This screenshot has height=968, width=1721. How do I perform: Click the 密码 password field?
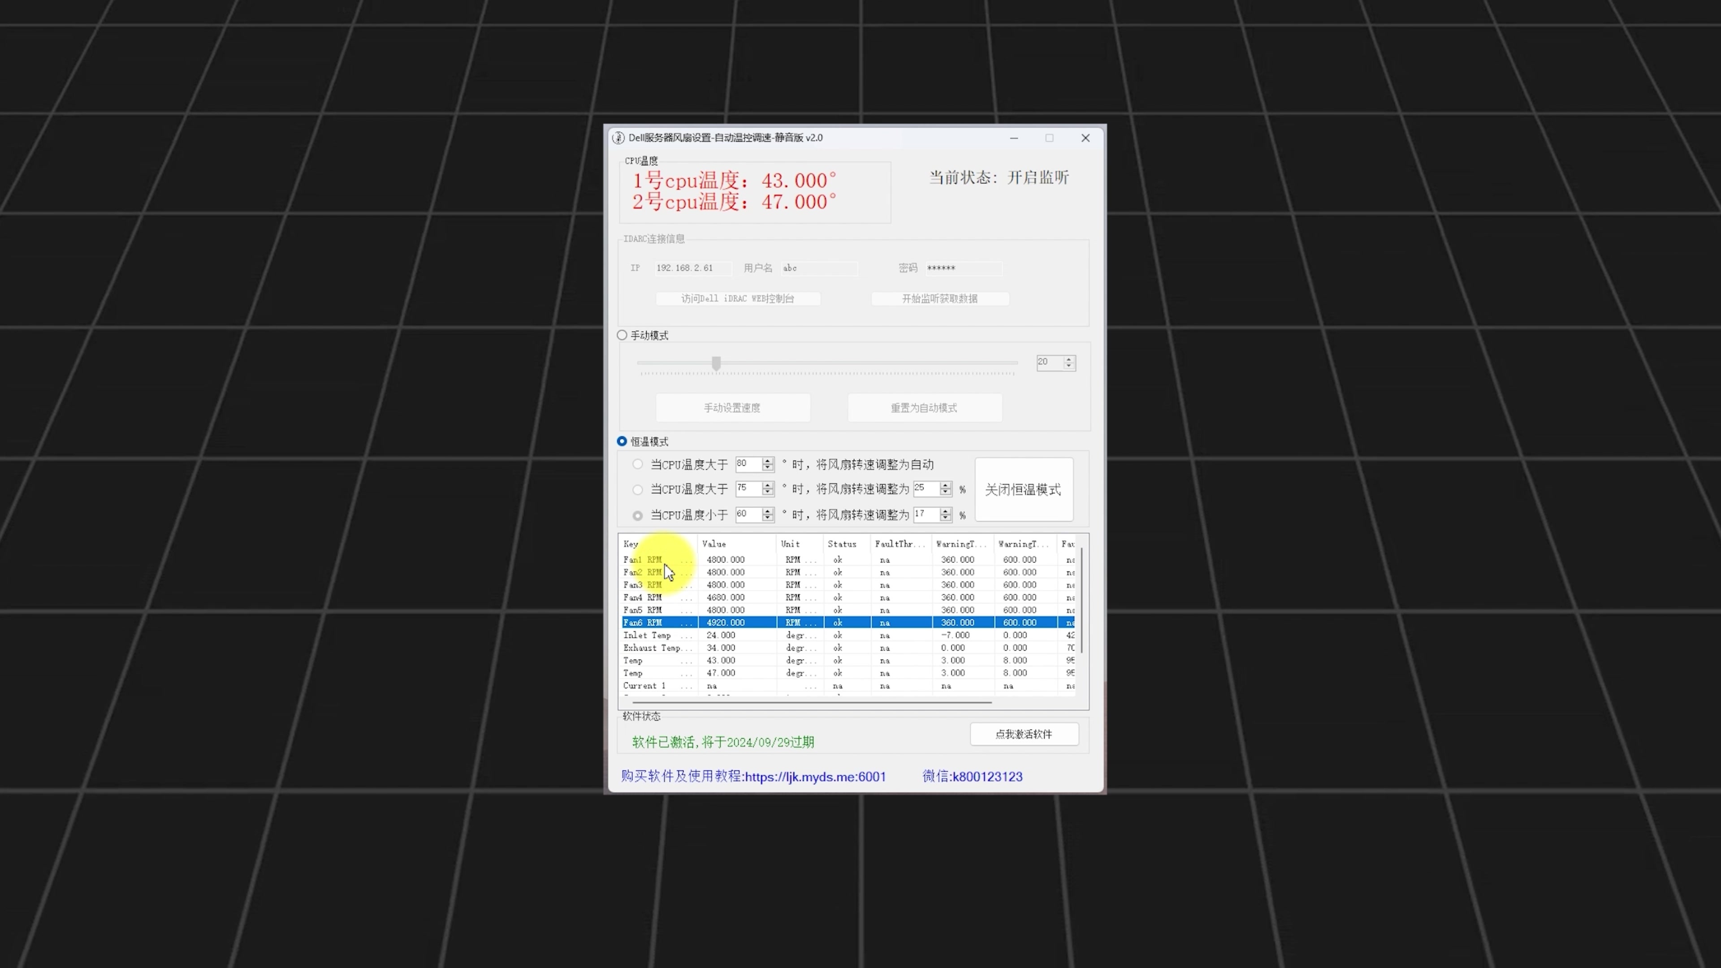[x=964, y=268]
